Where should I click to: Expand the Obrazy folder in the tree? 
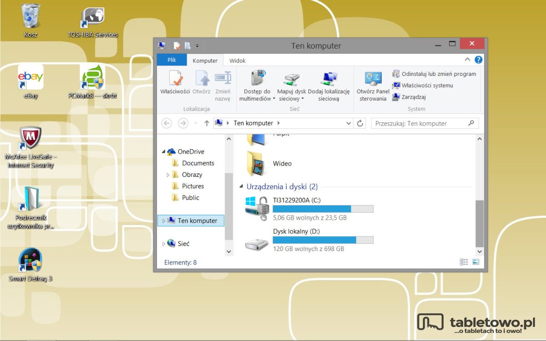pyautogui.click(x=168, y=175)
